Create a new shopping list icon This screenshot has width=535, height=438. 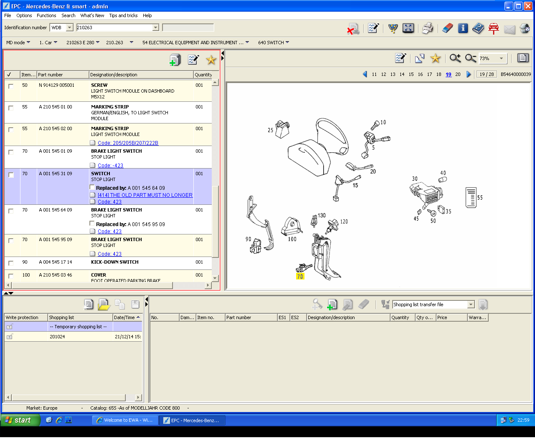click(89, 305)
